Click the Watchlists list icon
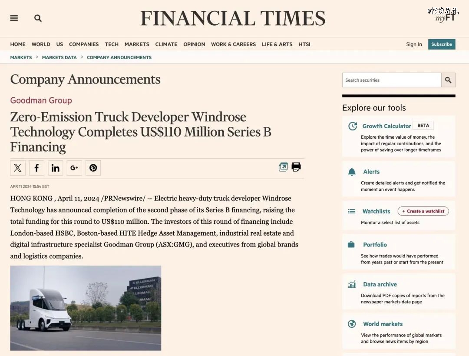 pyautogui.click(x=352, y=211)
